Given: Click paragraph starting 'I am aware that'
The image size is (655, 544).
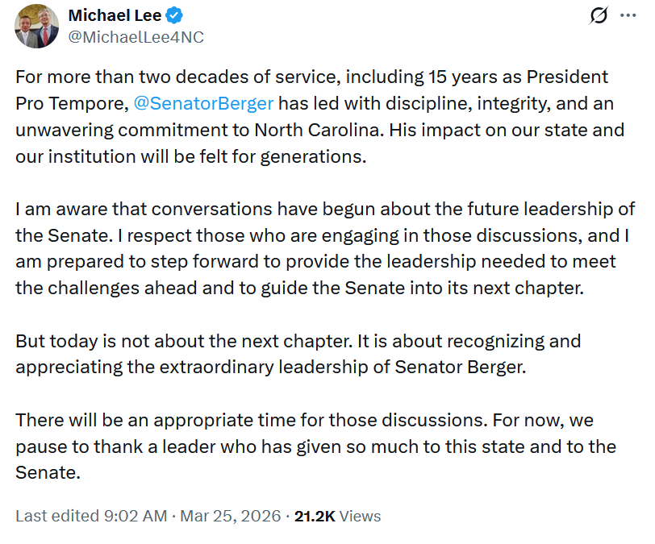Looking at the screenshot, I should click(325, 248).
